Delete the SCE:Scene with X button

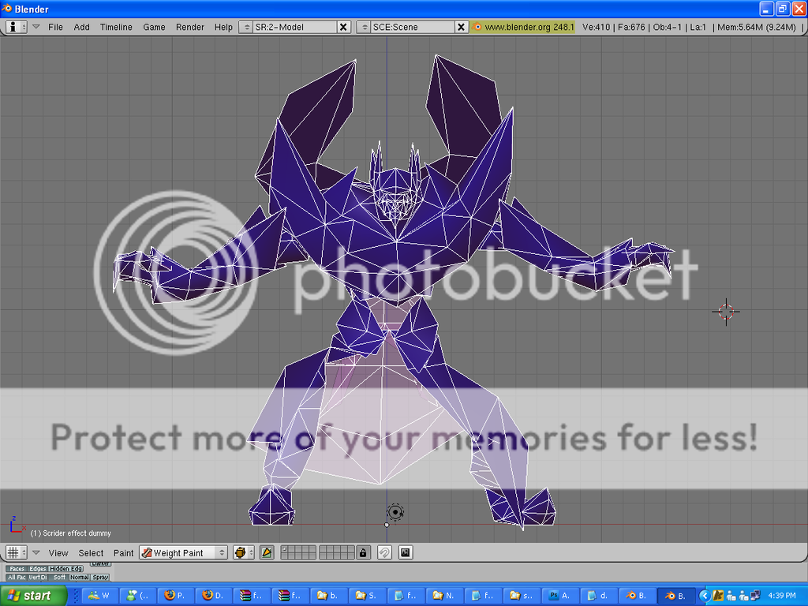coord(462,27)
